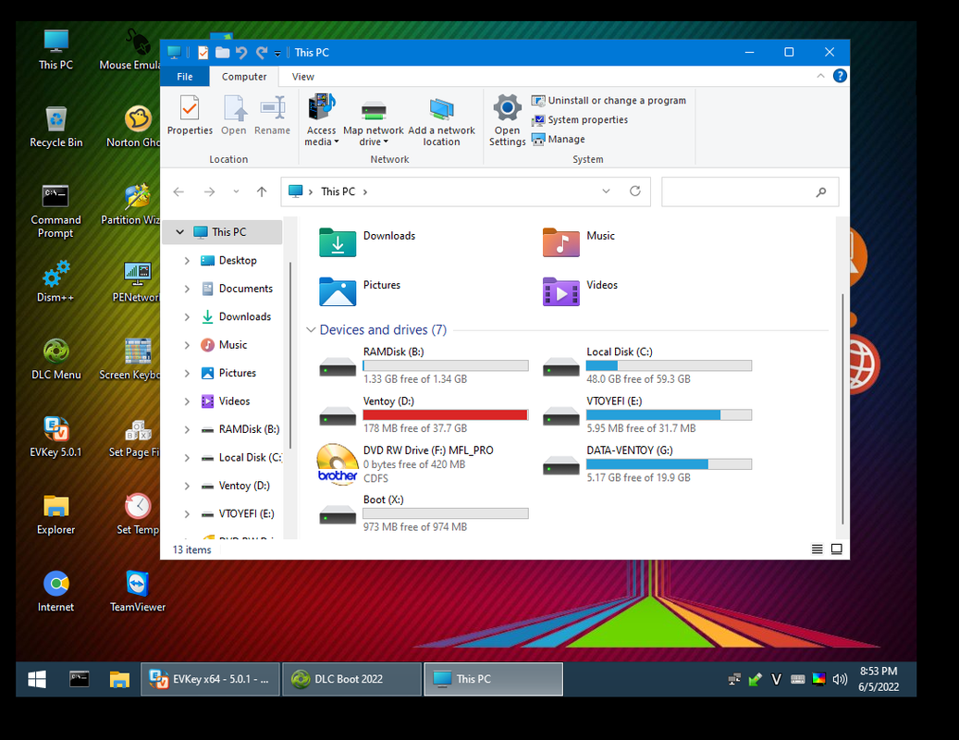Viewport: 959px width, 740px height.
Task: Switch to the Computer tab
Action: coord(244,77)
